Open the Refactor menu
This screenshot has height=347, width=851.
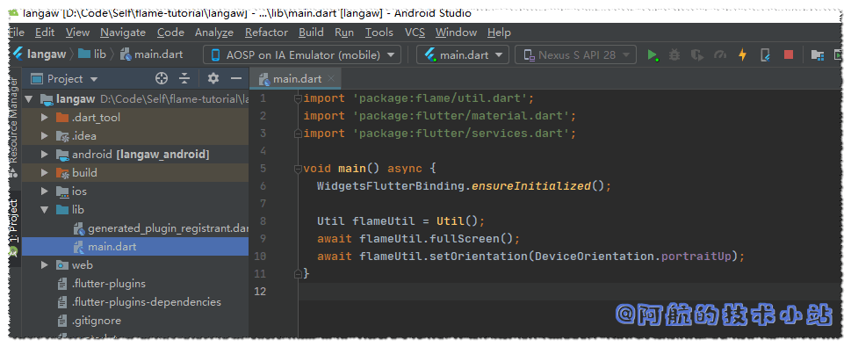coord(266,33)
